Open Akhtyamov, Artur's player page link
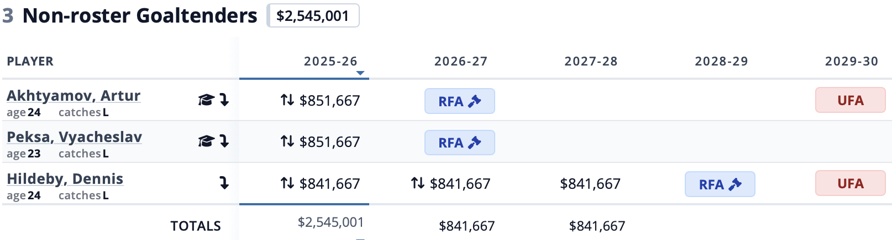This screenshot has width=892, height=240. coord(74,96)
